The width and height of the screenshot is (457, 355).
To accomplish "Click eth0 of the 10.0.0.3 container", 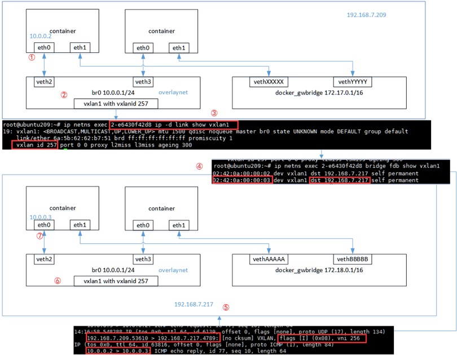I will point(44,225).
